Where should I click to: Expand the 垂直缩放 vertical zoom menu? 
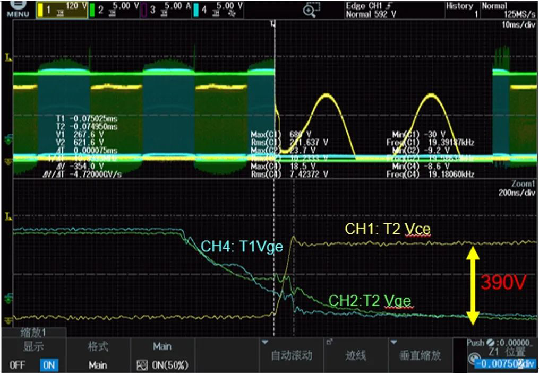click(420, 356)
